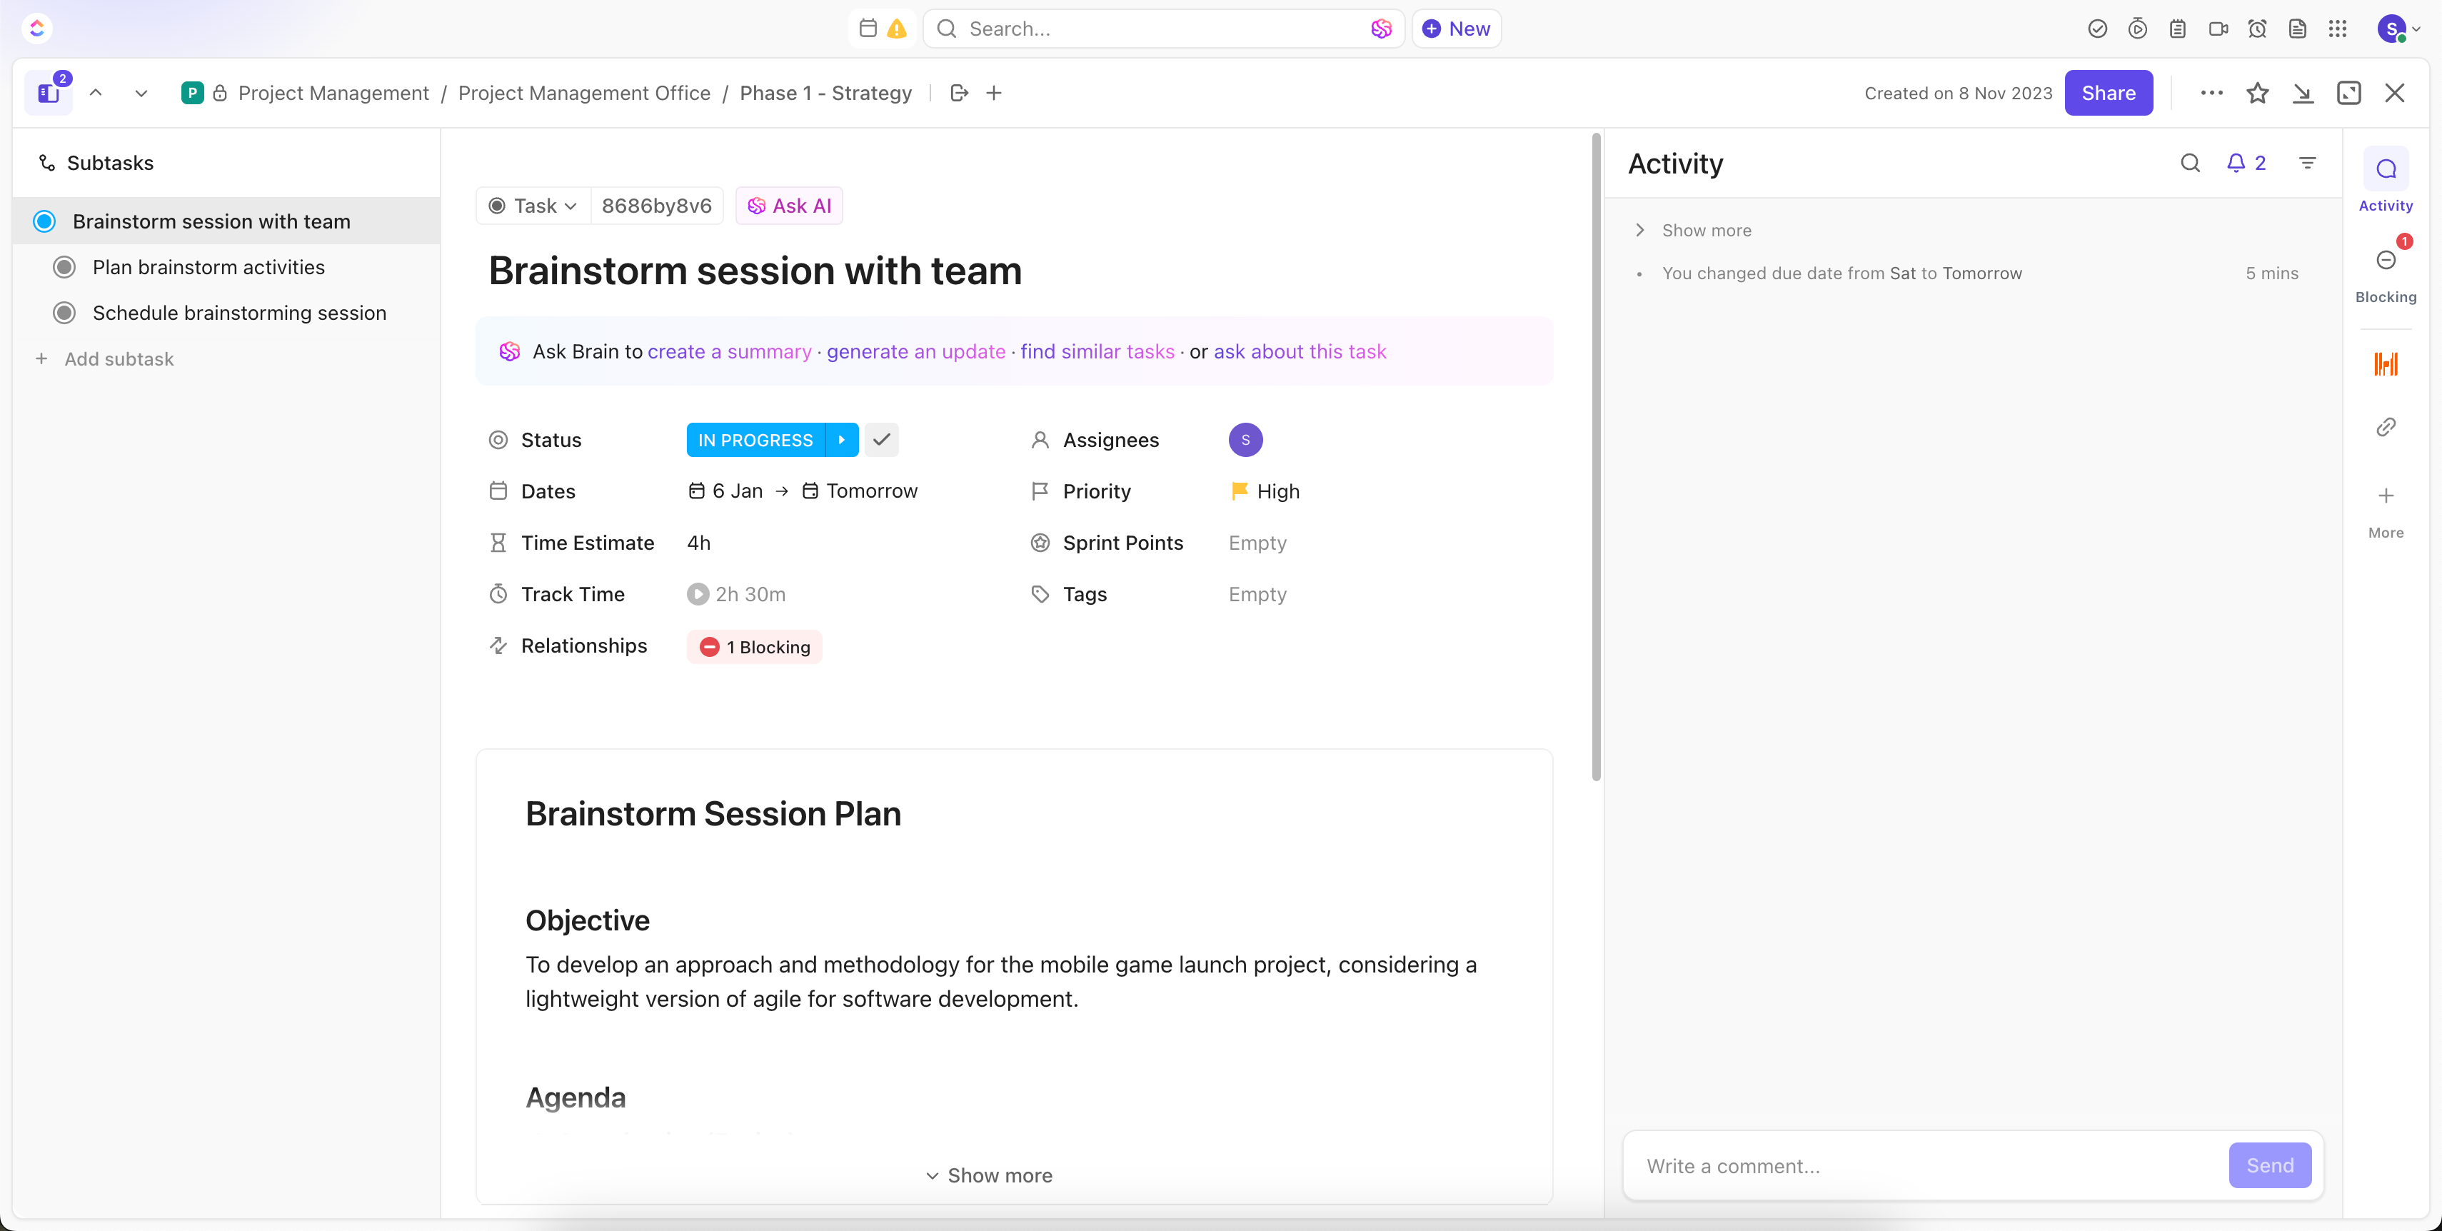
Task: Search activity with the magnifier icon
Action: (x=2190, y=163)
